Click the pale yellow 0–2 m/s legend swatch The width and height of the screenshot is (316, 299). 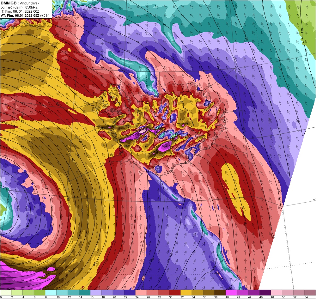point(6,293)
